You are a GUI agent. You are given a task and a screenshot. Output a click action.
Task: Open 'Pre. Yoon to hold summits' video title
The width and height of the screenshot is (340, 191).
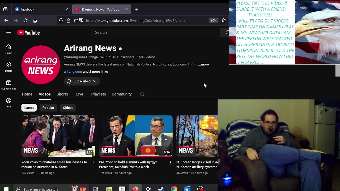pos(128,164)
